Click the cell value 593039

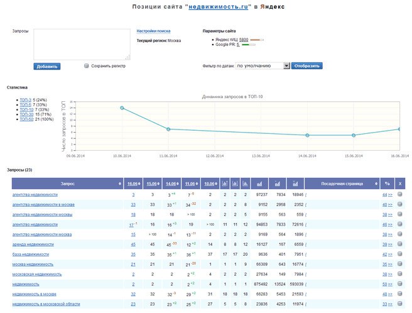click(296, 284)
